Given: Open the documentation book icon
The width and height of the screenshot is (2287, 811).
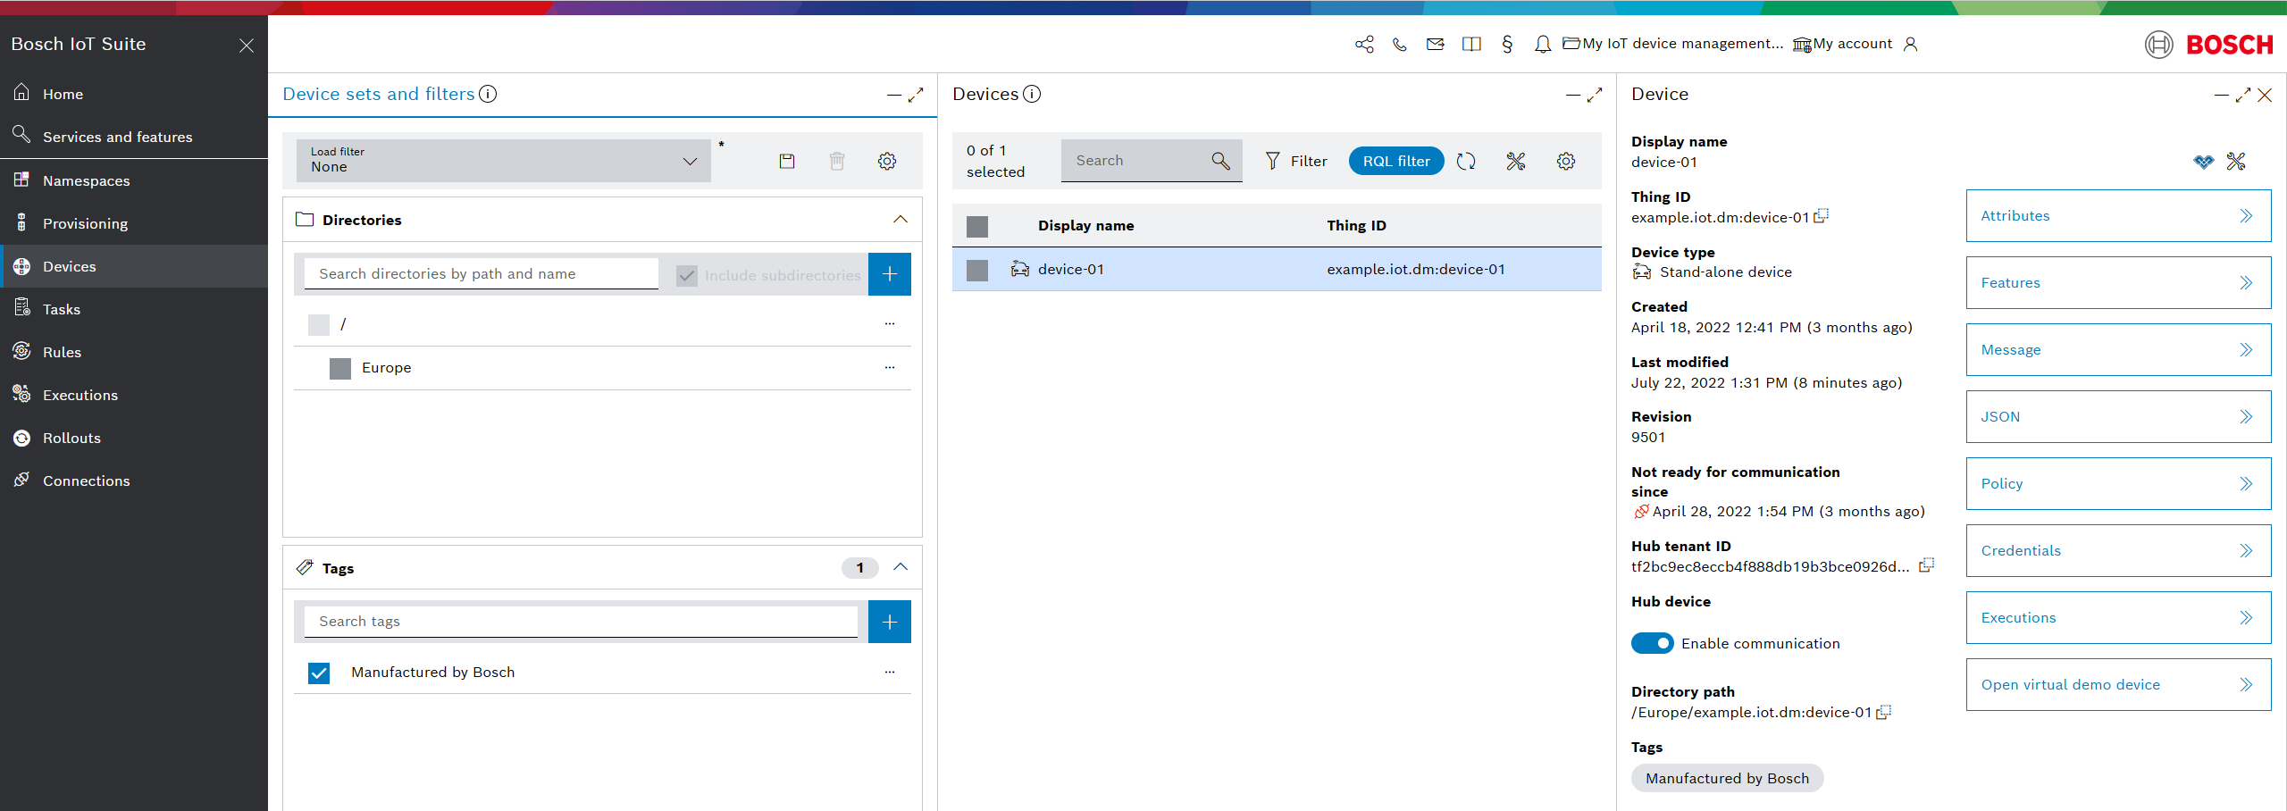Looking at the screenshot, I should pyautogui.click(x=1471, y=44).
